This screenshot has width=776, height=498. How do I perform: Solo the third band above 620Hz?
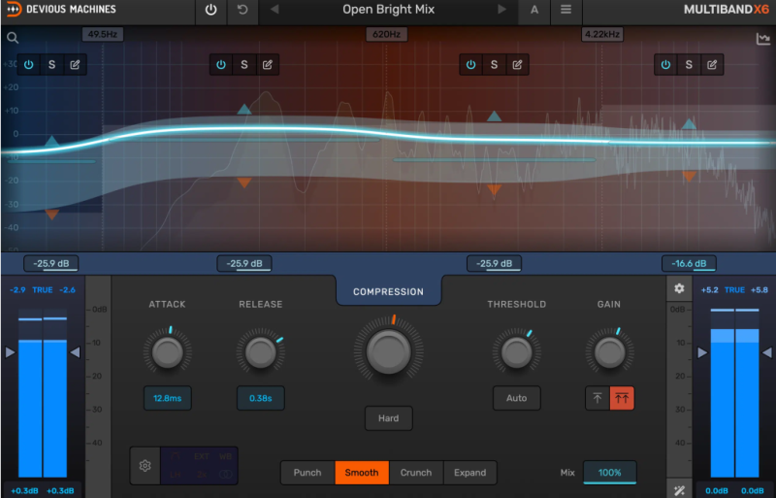494,65
